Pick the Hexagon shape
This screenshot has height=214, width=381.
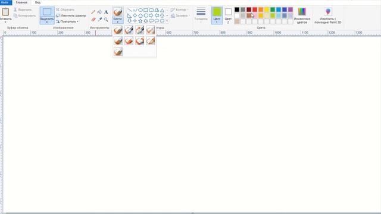146,15
